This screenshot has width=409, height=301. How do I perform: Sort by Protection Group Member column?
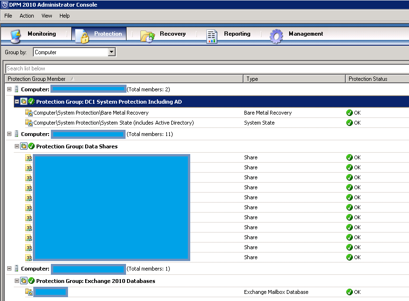124,79
